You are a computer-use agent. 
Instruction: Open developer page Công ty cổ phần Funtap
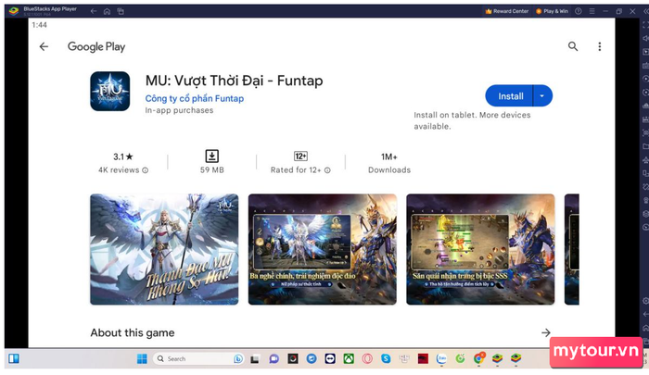click(194, 98)
